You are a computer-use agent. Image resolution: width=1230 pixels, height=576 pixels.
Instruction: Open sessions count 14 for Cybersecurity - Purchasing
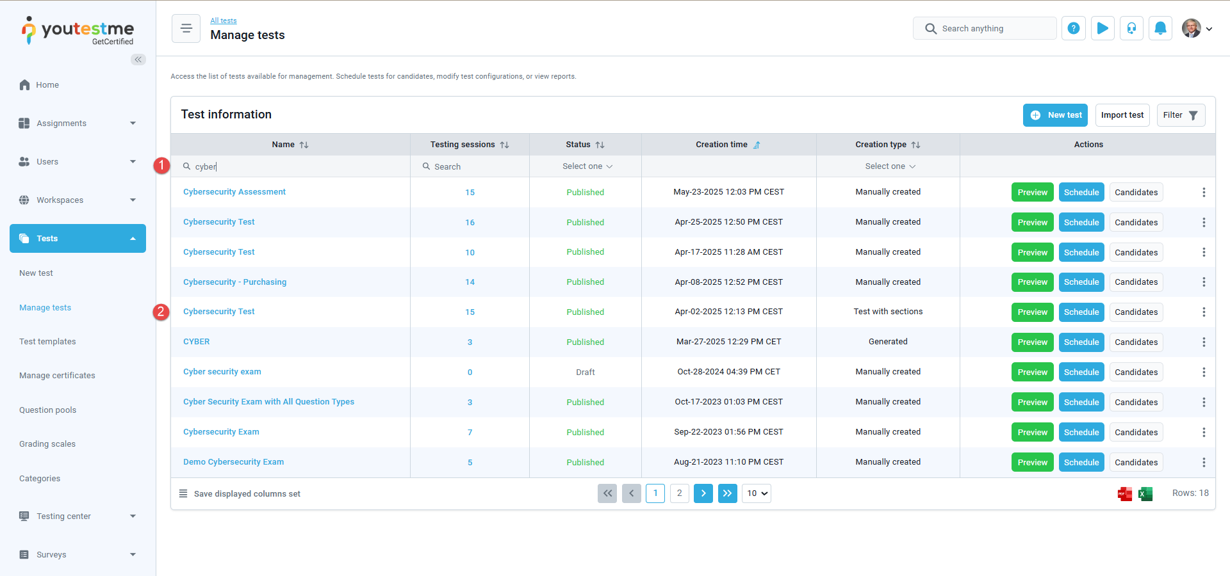pos(470,282)
